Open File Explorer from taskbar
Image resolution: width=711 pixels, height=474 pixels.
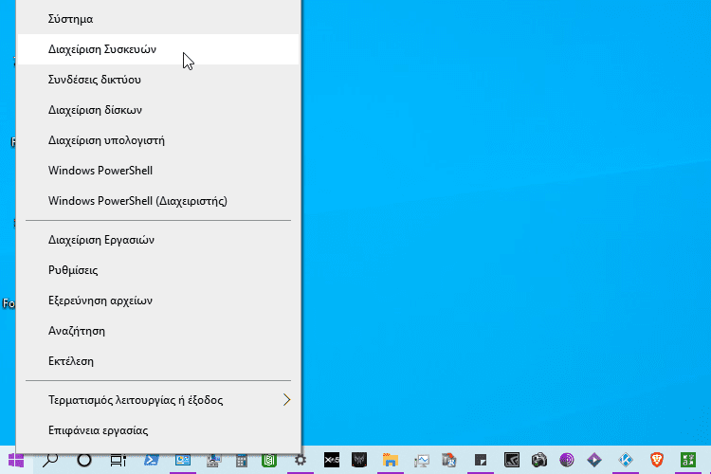[x=390, y=461]
